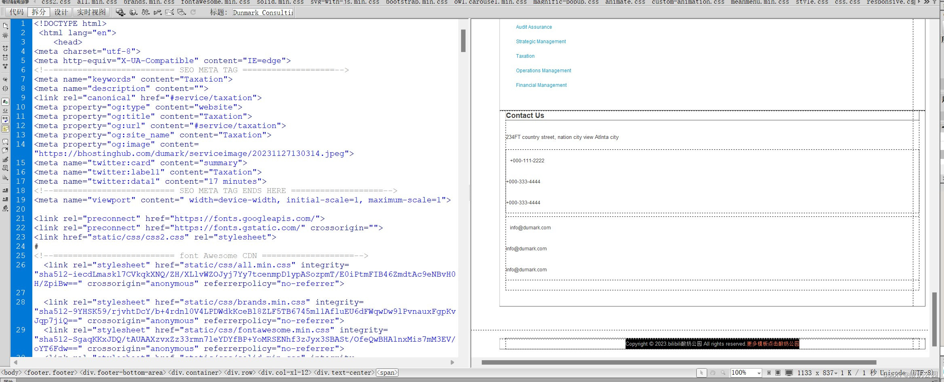
Task: Select div.container in the tag selector
Action: click(x=195, y=373)
